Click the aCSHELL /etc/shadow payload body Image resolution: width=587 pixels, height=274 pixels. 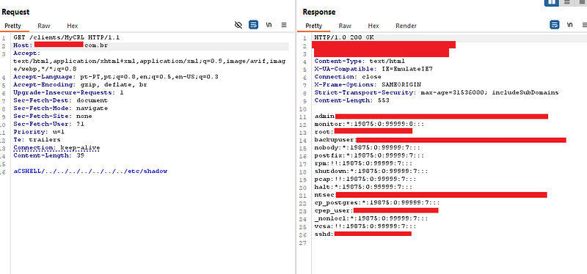point(90,171)
